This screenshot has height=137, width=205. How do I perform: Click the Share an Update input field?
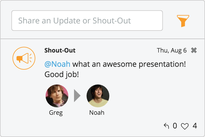87,21
